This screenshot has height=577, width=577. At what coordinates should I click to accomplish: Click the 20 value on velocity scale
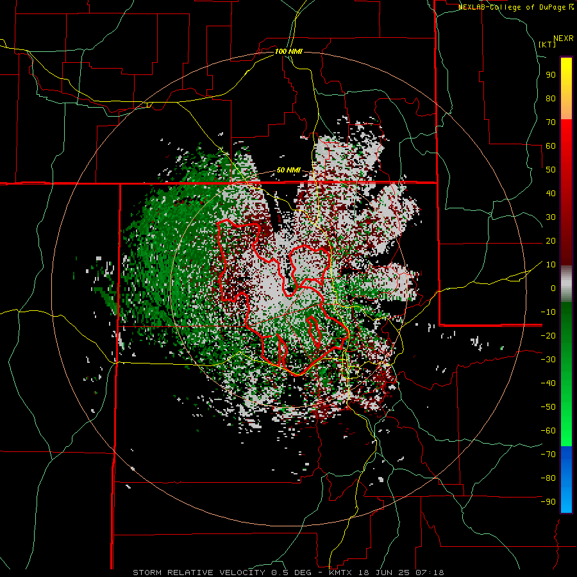(551, 240)
